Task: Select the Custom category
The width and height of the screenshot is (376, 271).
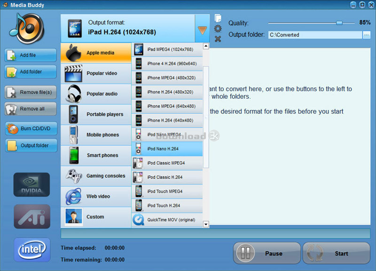Action: coord(96,217)
